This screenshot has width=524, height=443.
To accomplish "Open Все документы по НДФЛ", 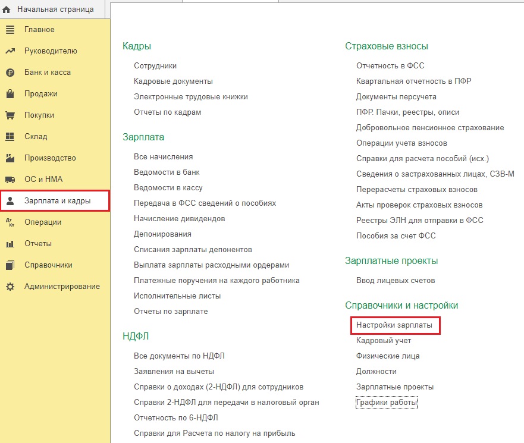I will (x=179, y=356).
